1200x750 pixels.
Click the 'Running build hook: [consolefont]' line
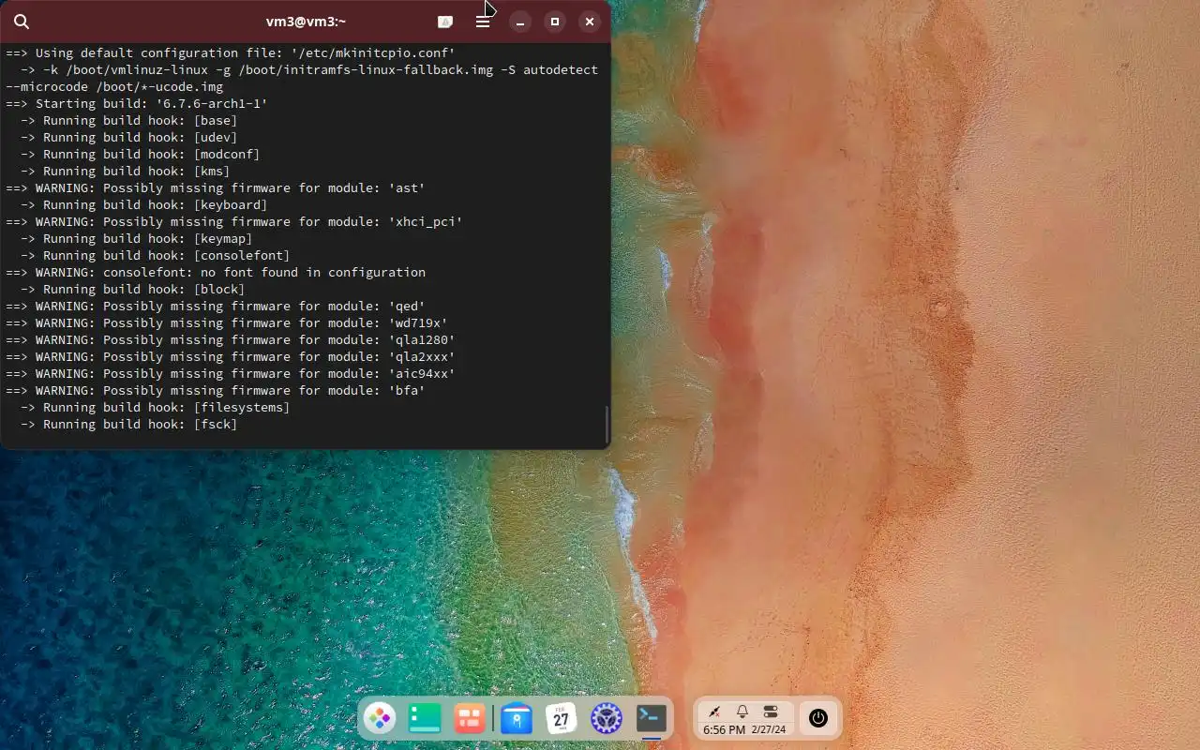pyautogui.click(x=156, y=256)
